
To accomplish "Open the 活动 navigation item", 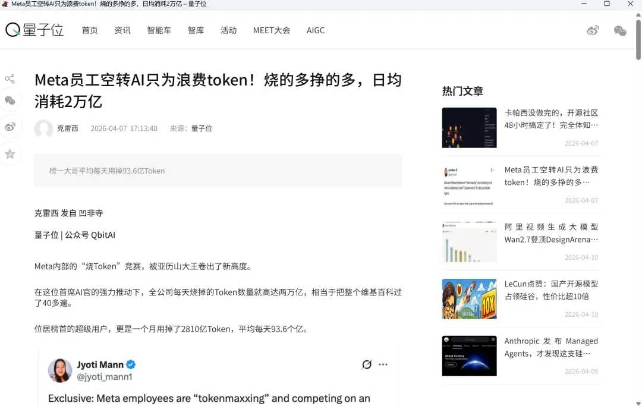I will (x=228, y=30).
